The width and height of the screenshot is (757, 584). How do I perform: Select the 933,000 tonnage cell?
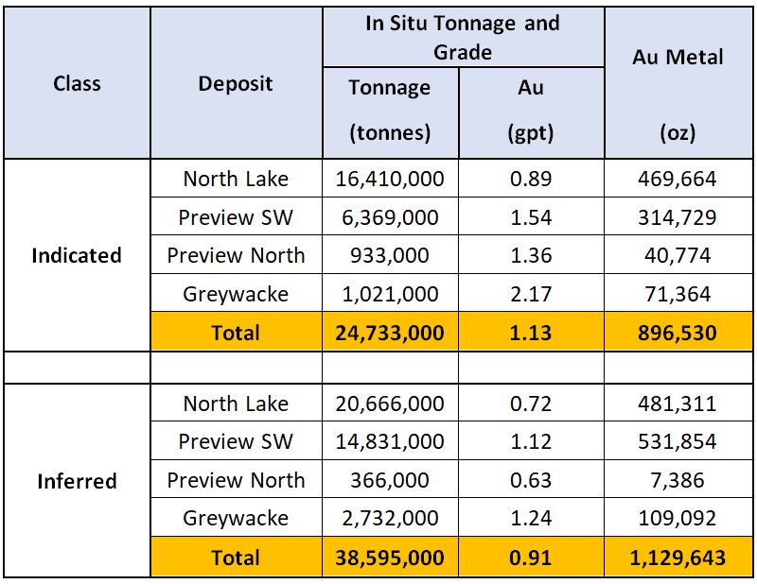[x=390, y=255]
